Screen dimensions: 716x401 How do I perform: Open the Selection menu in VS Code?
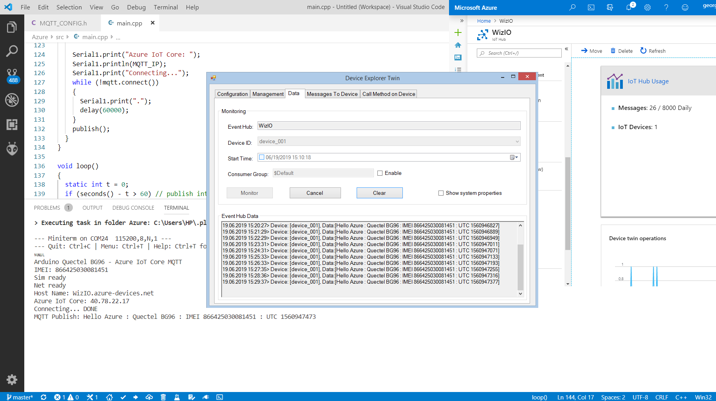[x=69, y=7]
